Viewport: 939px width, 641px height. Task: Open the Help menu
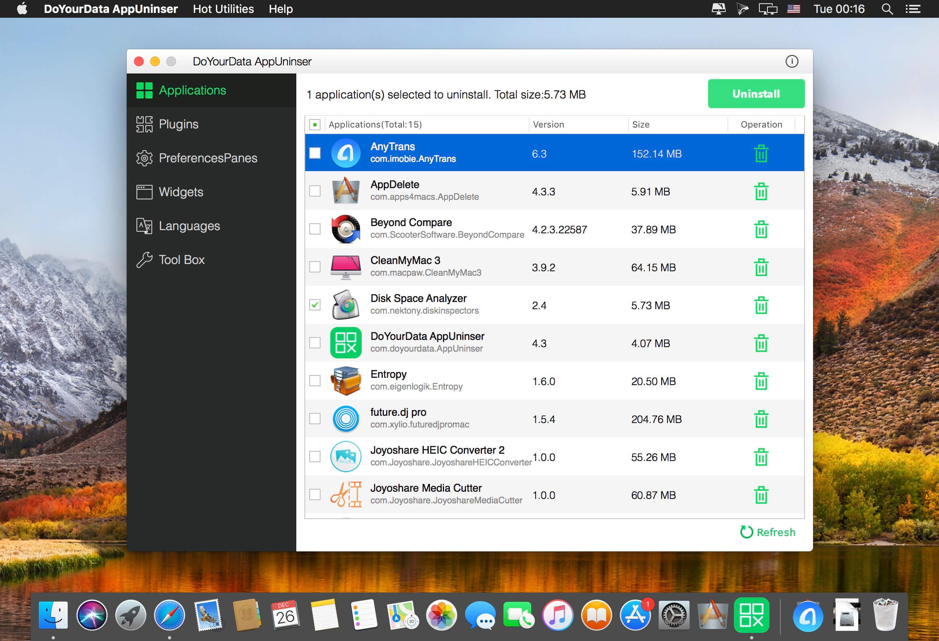pos(281,9)
